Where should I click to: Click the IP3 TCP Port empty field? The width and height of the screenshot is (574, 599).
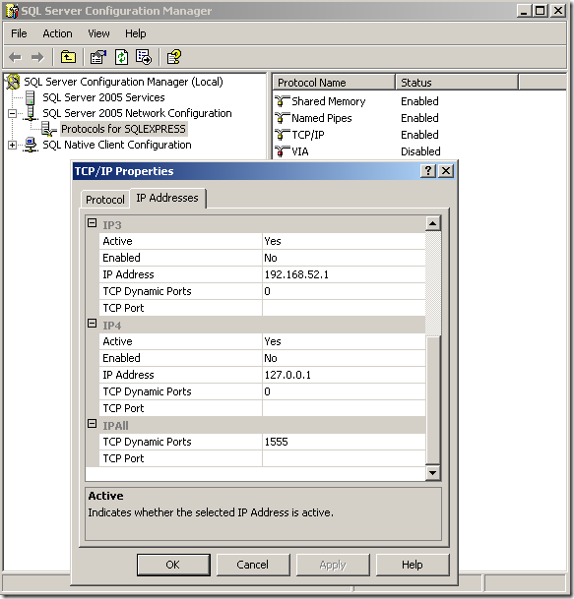click(344, 308)
